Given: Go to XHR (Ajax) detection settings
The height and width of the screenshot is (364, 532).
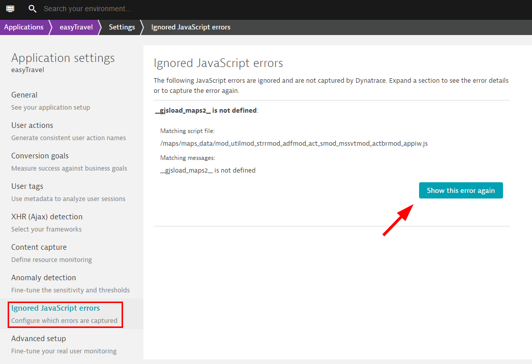Looking at the screenshot, I should click(47, 217).
